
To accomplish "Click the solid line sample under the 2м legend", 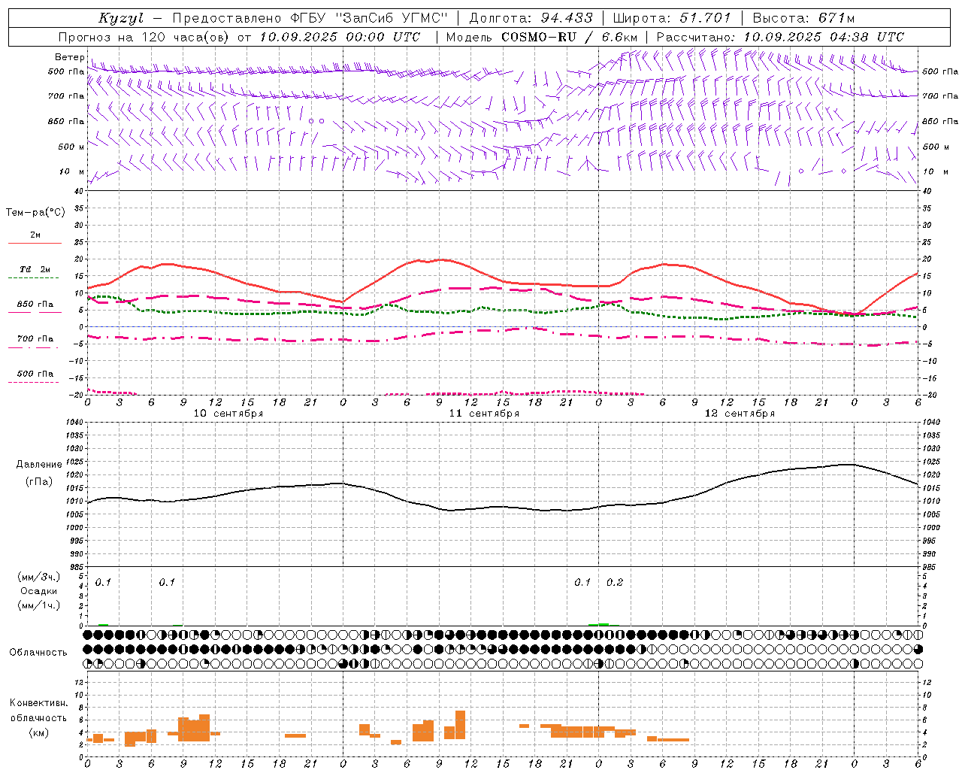I will (x=34, y=243).
